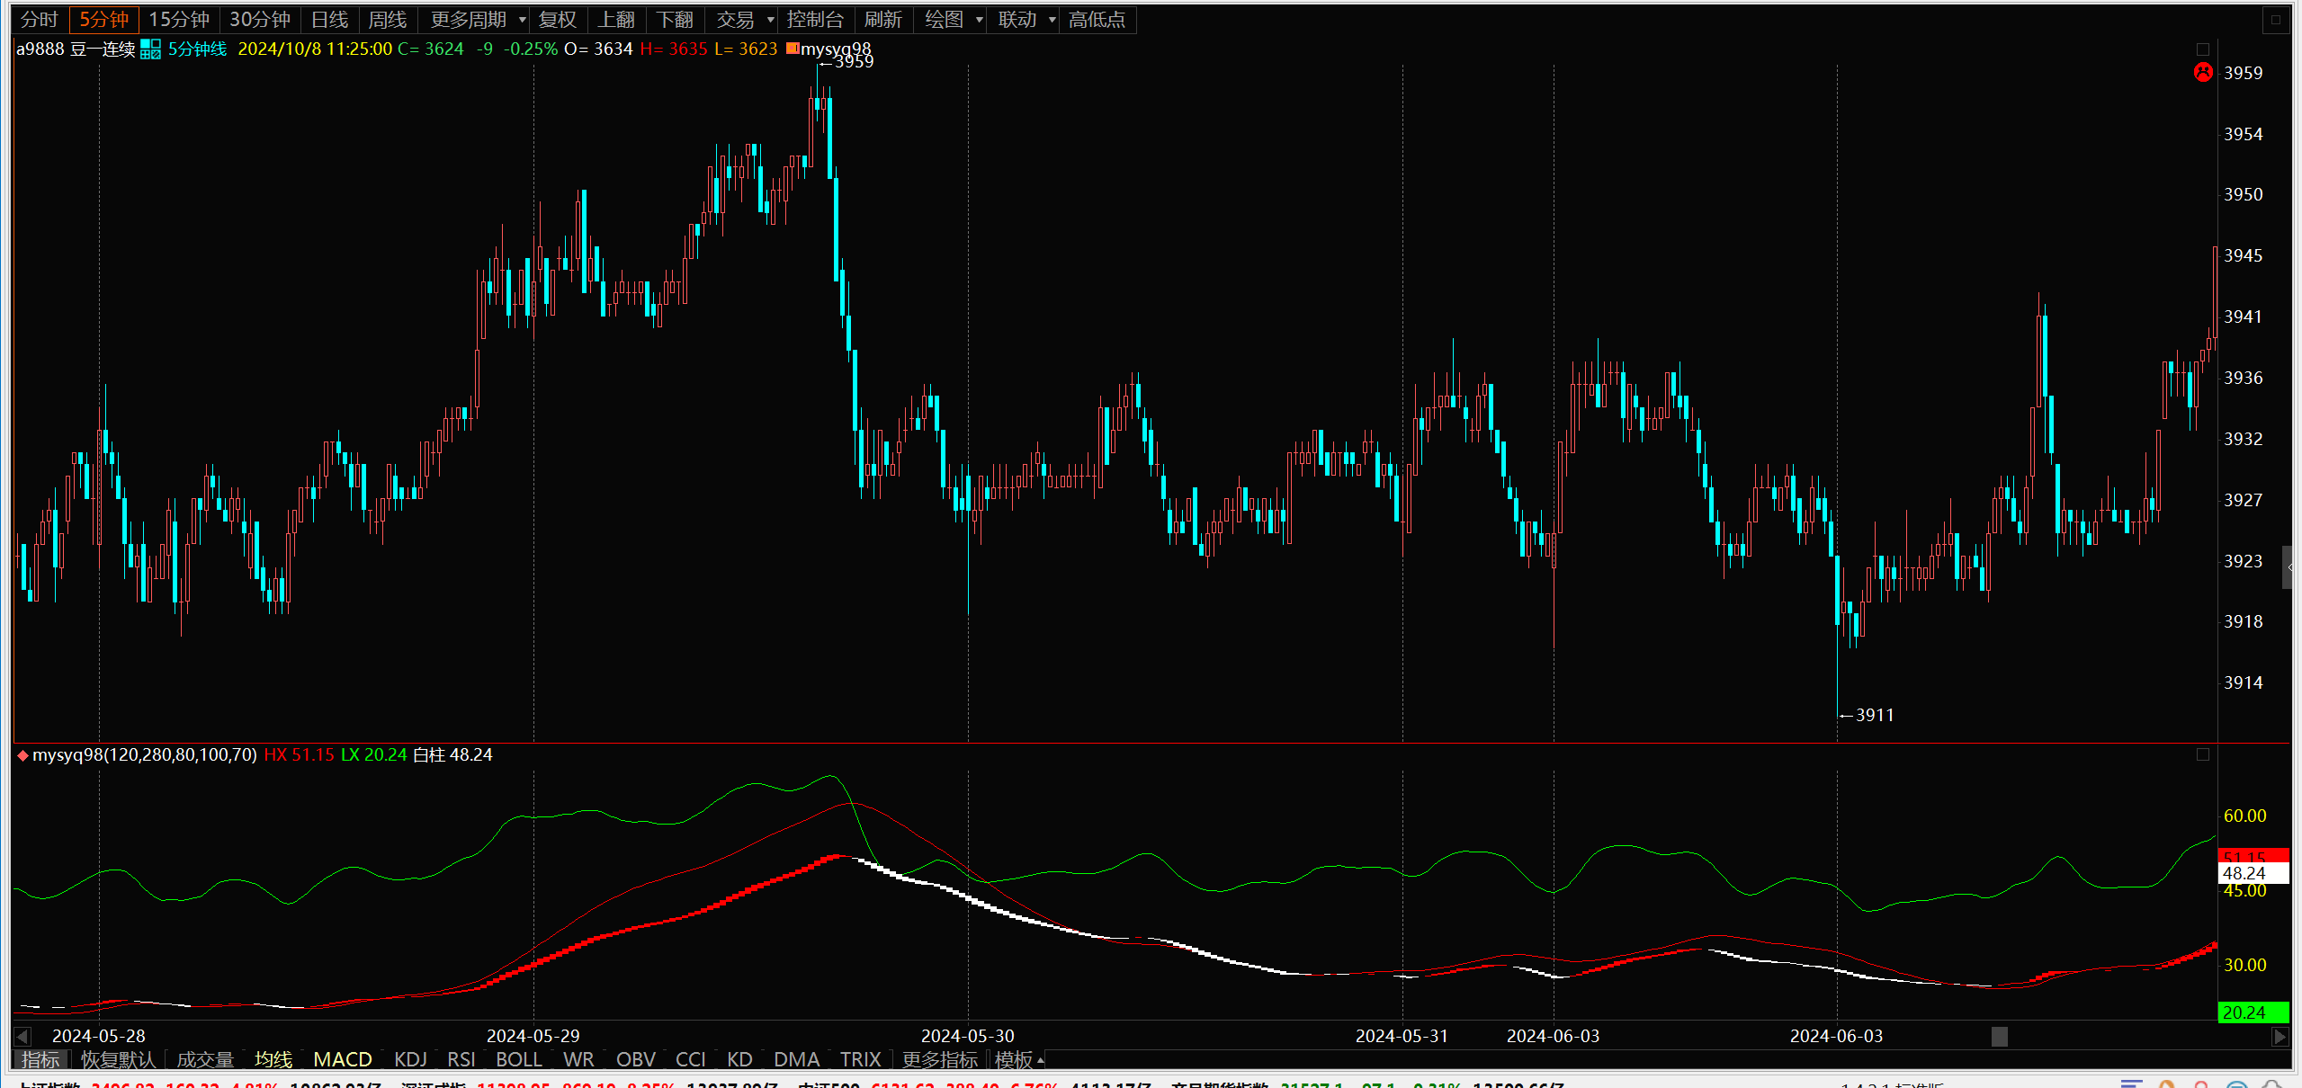Switch chart period to 15分钟
Viewport: 2302px width, 1088px height.
178,20
